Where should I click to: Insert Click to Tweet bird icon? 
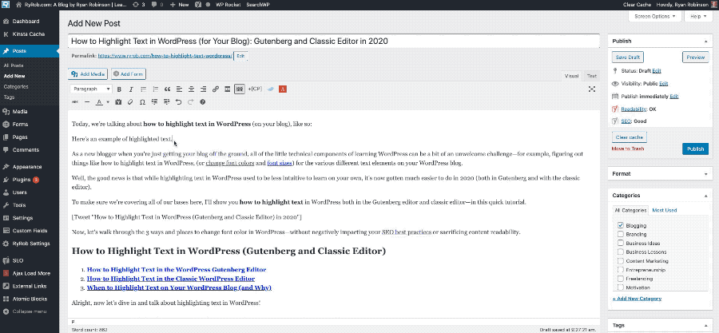point(271,89)
